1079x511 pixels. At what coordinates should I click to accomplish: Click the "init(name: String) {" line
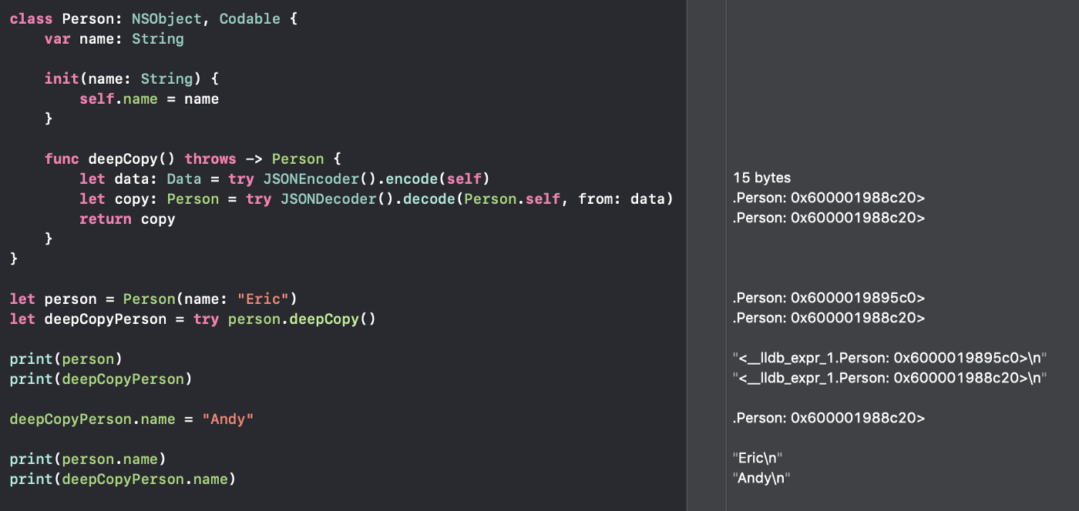(132, 79)
